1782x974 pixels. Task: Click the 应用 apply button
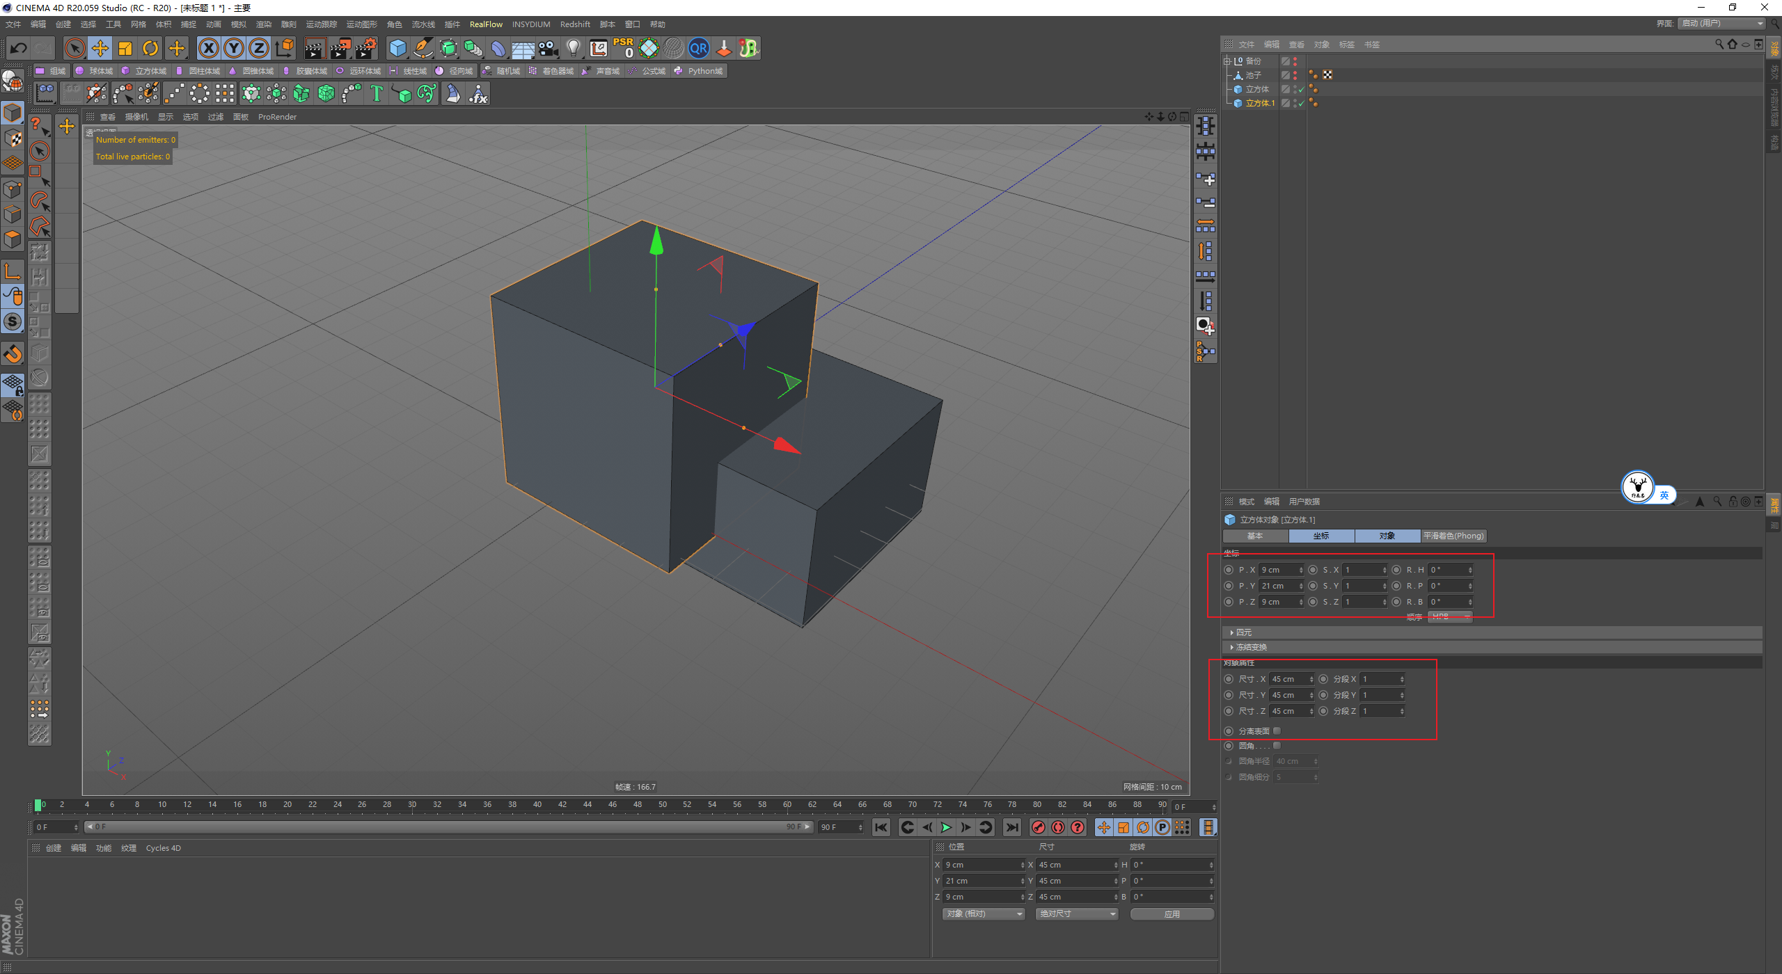(x=1172, y=914)
